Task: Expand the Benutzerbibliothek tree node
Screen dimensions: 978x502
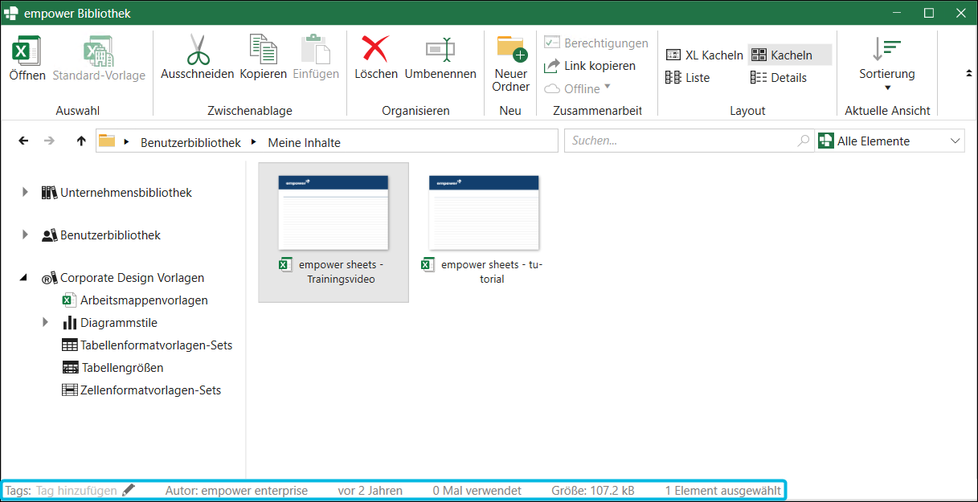Action: pos(25,235)
